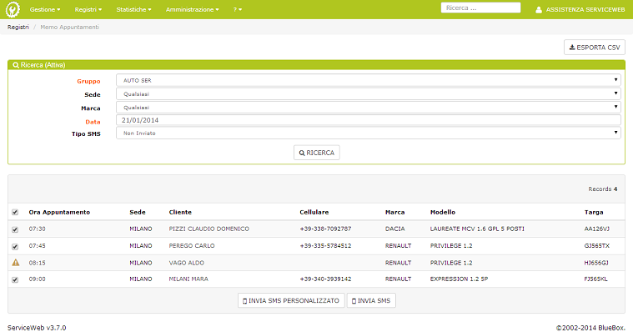Open the Gestione menu

[45, 9]
